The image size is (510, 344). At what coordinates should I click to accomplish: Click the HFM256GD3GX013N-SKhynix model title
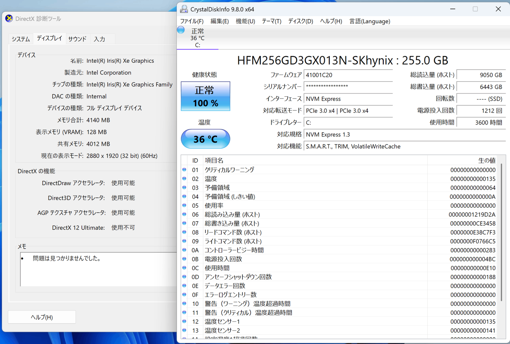tap(342, 61)
